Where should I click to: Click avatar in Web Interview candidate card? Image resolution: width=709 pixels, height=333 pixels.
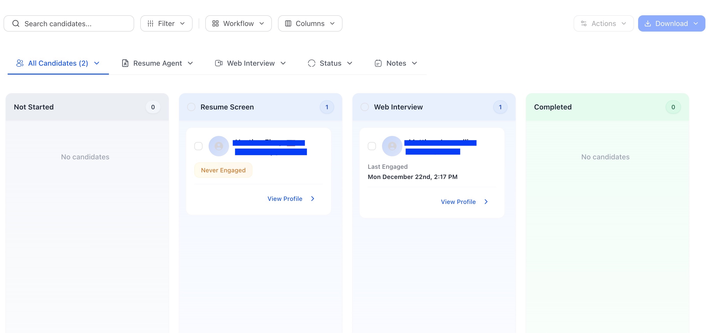click(x=392, y=146)
